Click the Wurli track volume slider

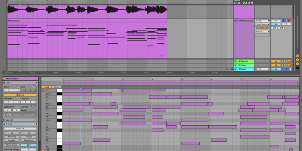(x=276, y=25)
